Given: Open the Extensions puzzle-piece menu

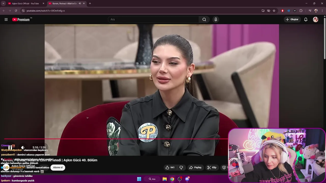Looking at the screenshot, I should 301,11.
